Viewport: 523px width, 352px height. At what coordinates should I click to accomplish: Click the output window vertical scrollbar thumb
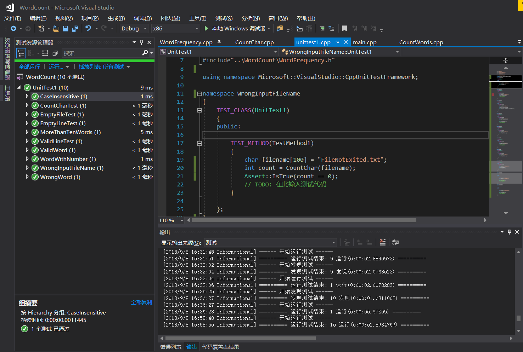[x=518, y=318]
